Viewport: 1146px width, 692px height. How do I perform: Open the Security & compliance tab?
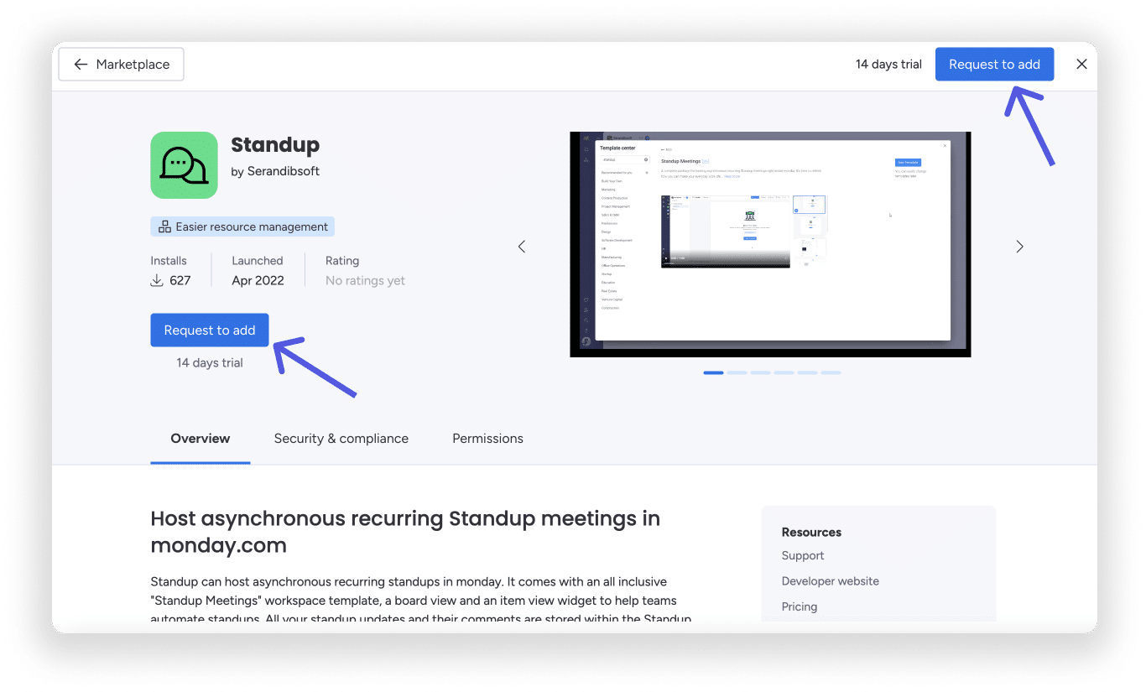[341, 439]
